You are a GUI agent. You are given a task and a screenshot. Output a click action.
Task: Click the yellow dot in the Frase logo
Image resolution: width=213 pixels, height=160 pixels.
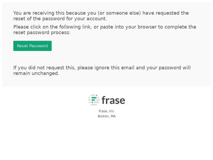tap(89, 98)
